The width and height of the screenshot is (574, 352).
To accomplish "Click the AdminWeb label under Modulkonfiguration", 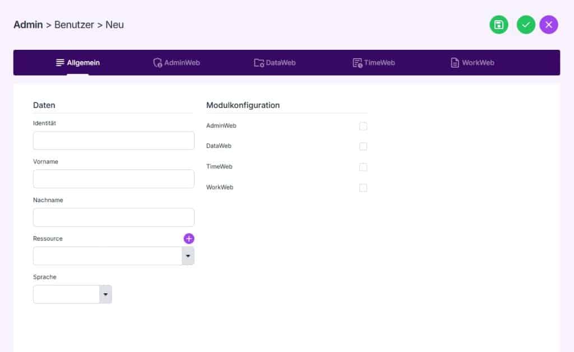I will 221,126.
